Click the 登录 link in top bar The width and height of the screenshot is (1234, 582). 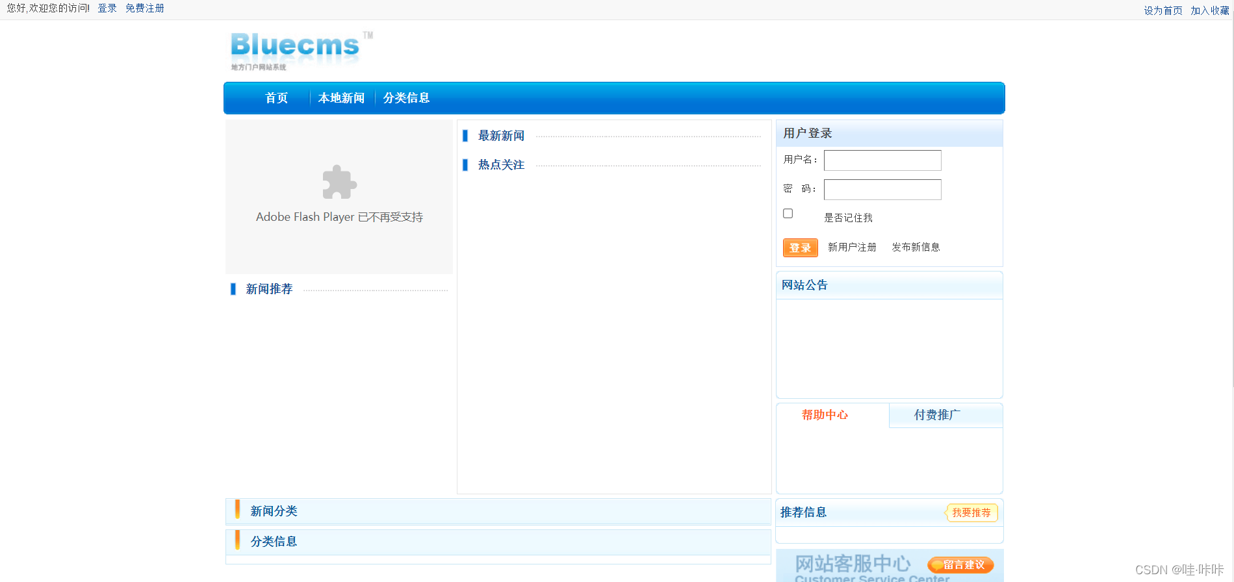(x=107, y=8)
